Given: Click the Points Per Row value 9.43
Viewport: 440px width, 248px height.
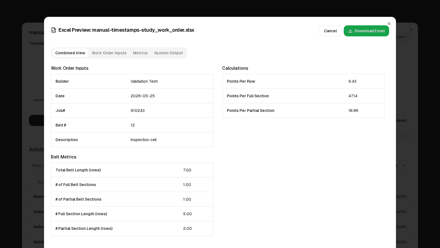Looking at the screenshot, I should click(x=352, y=81).
